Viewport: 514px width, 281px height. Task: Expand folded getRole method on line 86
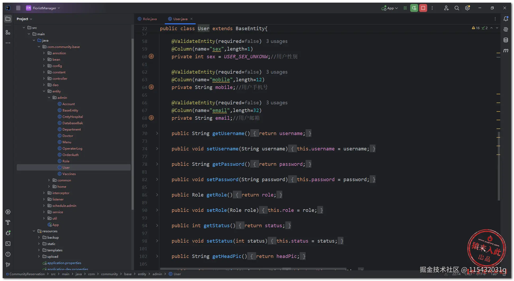[x=157, y=195]
